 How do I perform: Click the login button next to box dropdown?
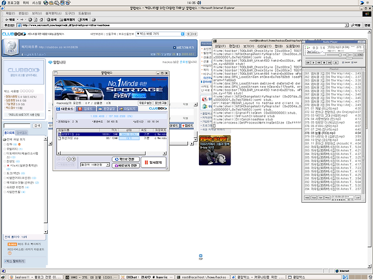point(192,34)
